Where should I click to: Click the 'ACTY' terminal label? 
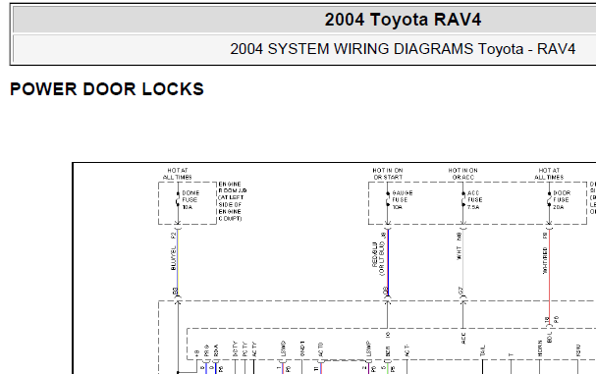click(x=254, y=348)
